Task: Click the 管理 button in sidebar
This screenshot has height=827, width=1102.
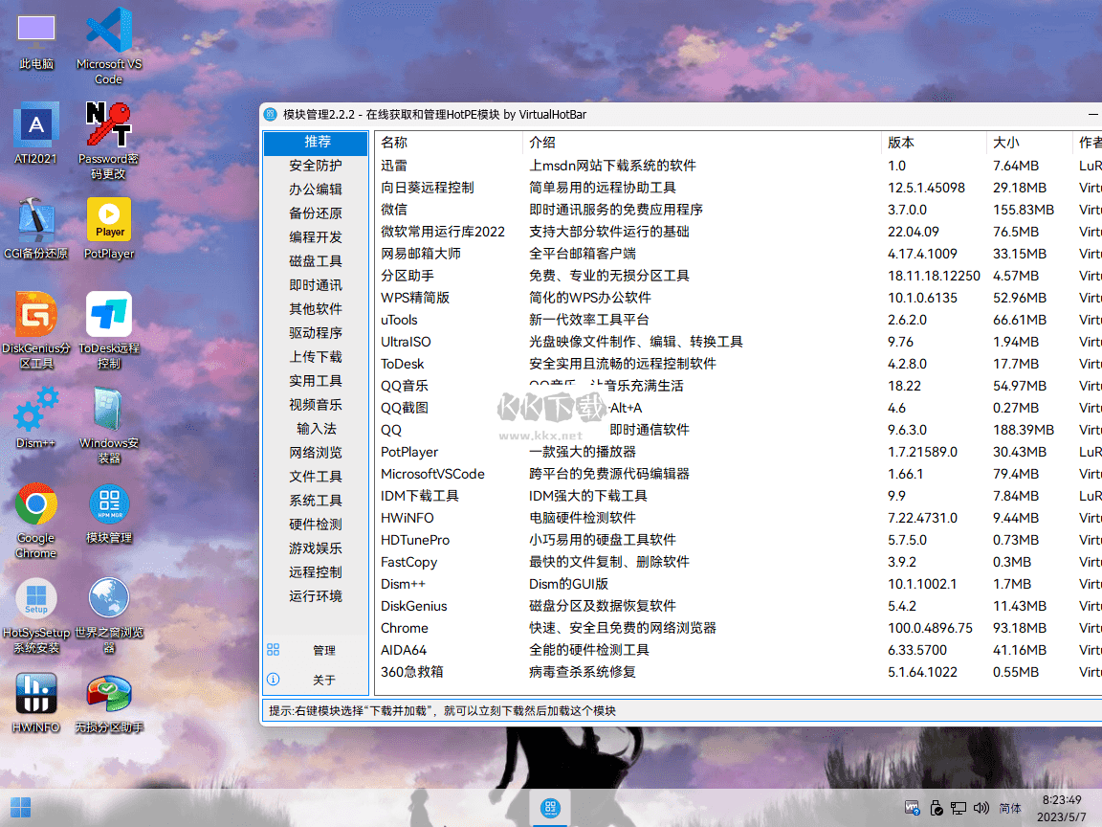Action: [323, 651]
